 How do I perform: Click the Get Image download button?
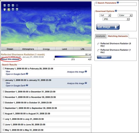tap(108, 27)
